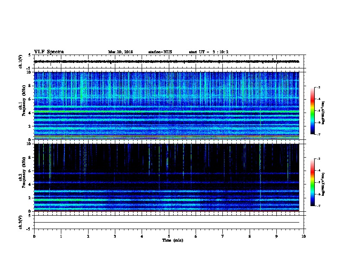The height and width of the screenshot is (265, 342).
Task: Click the flat ch.3 voltage trace line
Action: [x=167, y=223]
